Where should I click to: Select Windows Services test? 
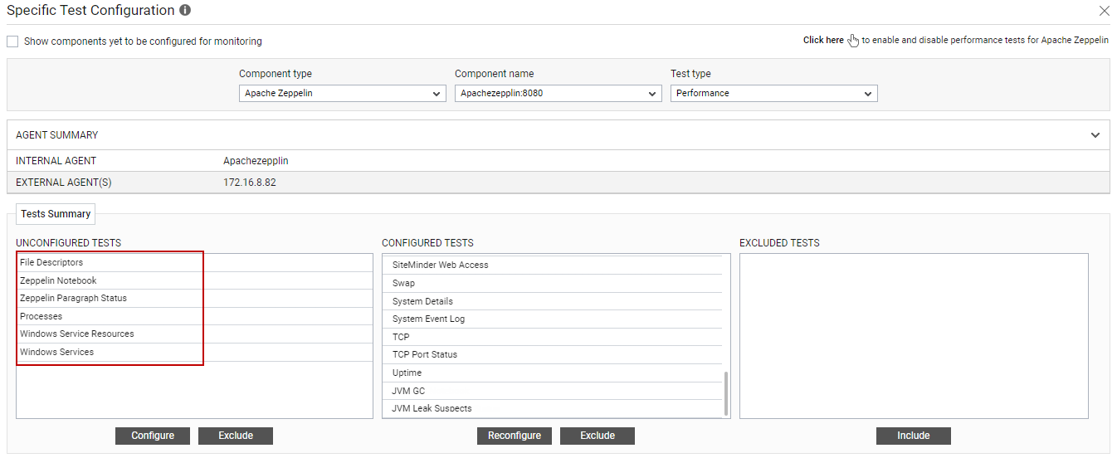(194, 352)
